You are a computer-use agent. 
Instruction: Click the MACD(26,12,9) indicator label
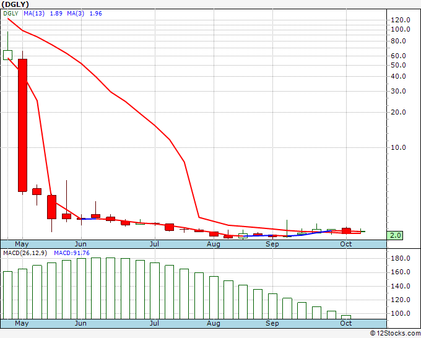coord(25,253)
